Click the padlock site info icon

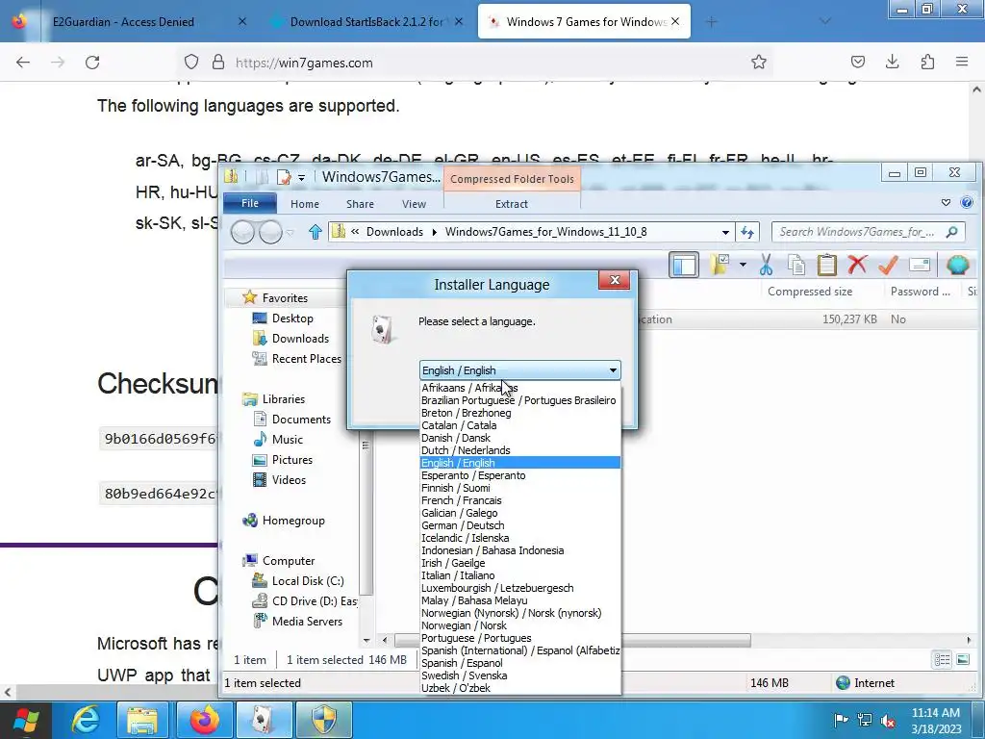tap(218, 62)
